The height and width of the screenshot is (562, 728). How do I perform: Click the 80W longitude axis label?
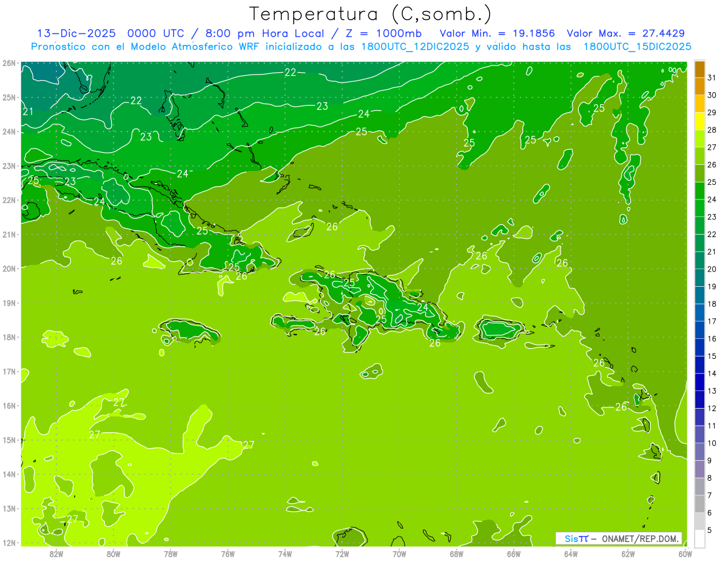[113, 554]
